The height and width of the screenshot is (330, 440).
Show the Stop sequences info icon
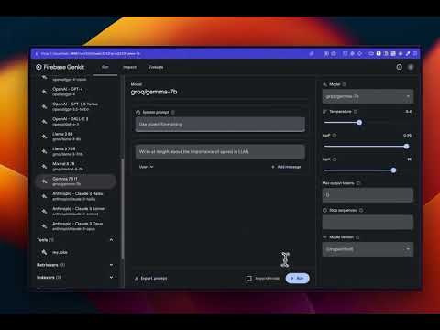[361, 210]
